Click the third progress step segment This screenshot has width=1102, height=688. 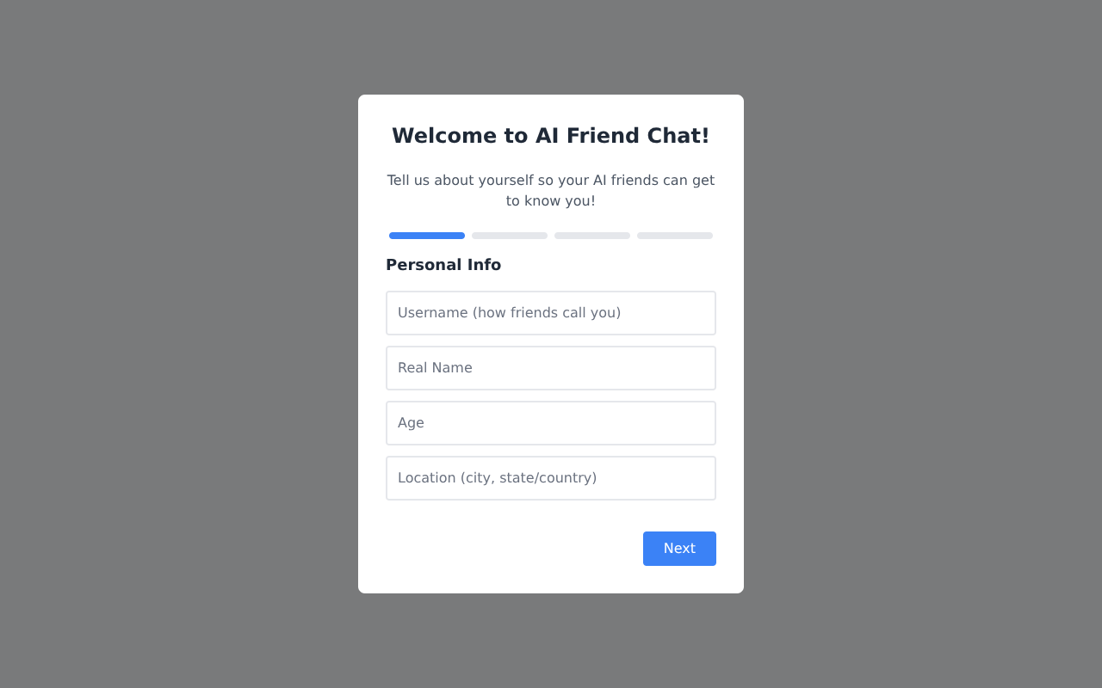(592, 236)
